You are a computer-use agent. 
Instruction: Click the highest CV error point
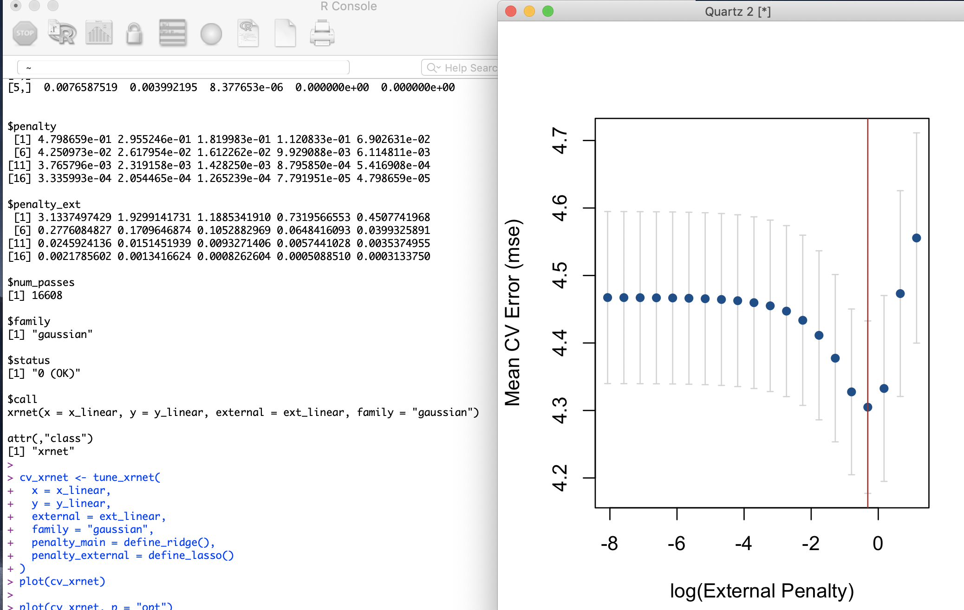coord(916,238)
